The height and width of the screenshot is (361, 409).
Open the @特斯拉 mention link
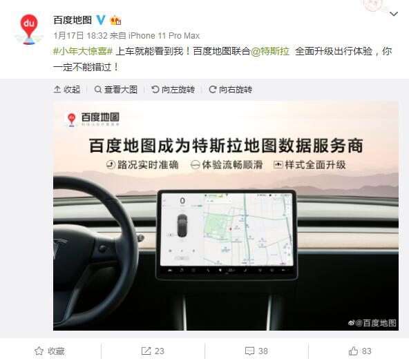coord(270,51)
